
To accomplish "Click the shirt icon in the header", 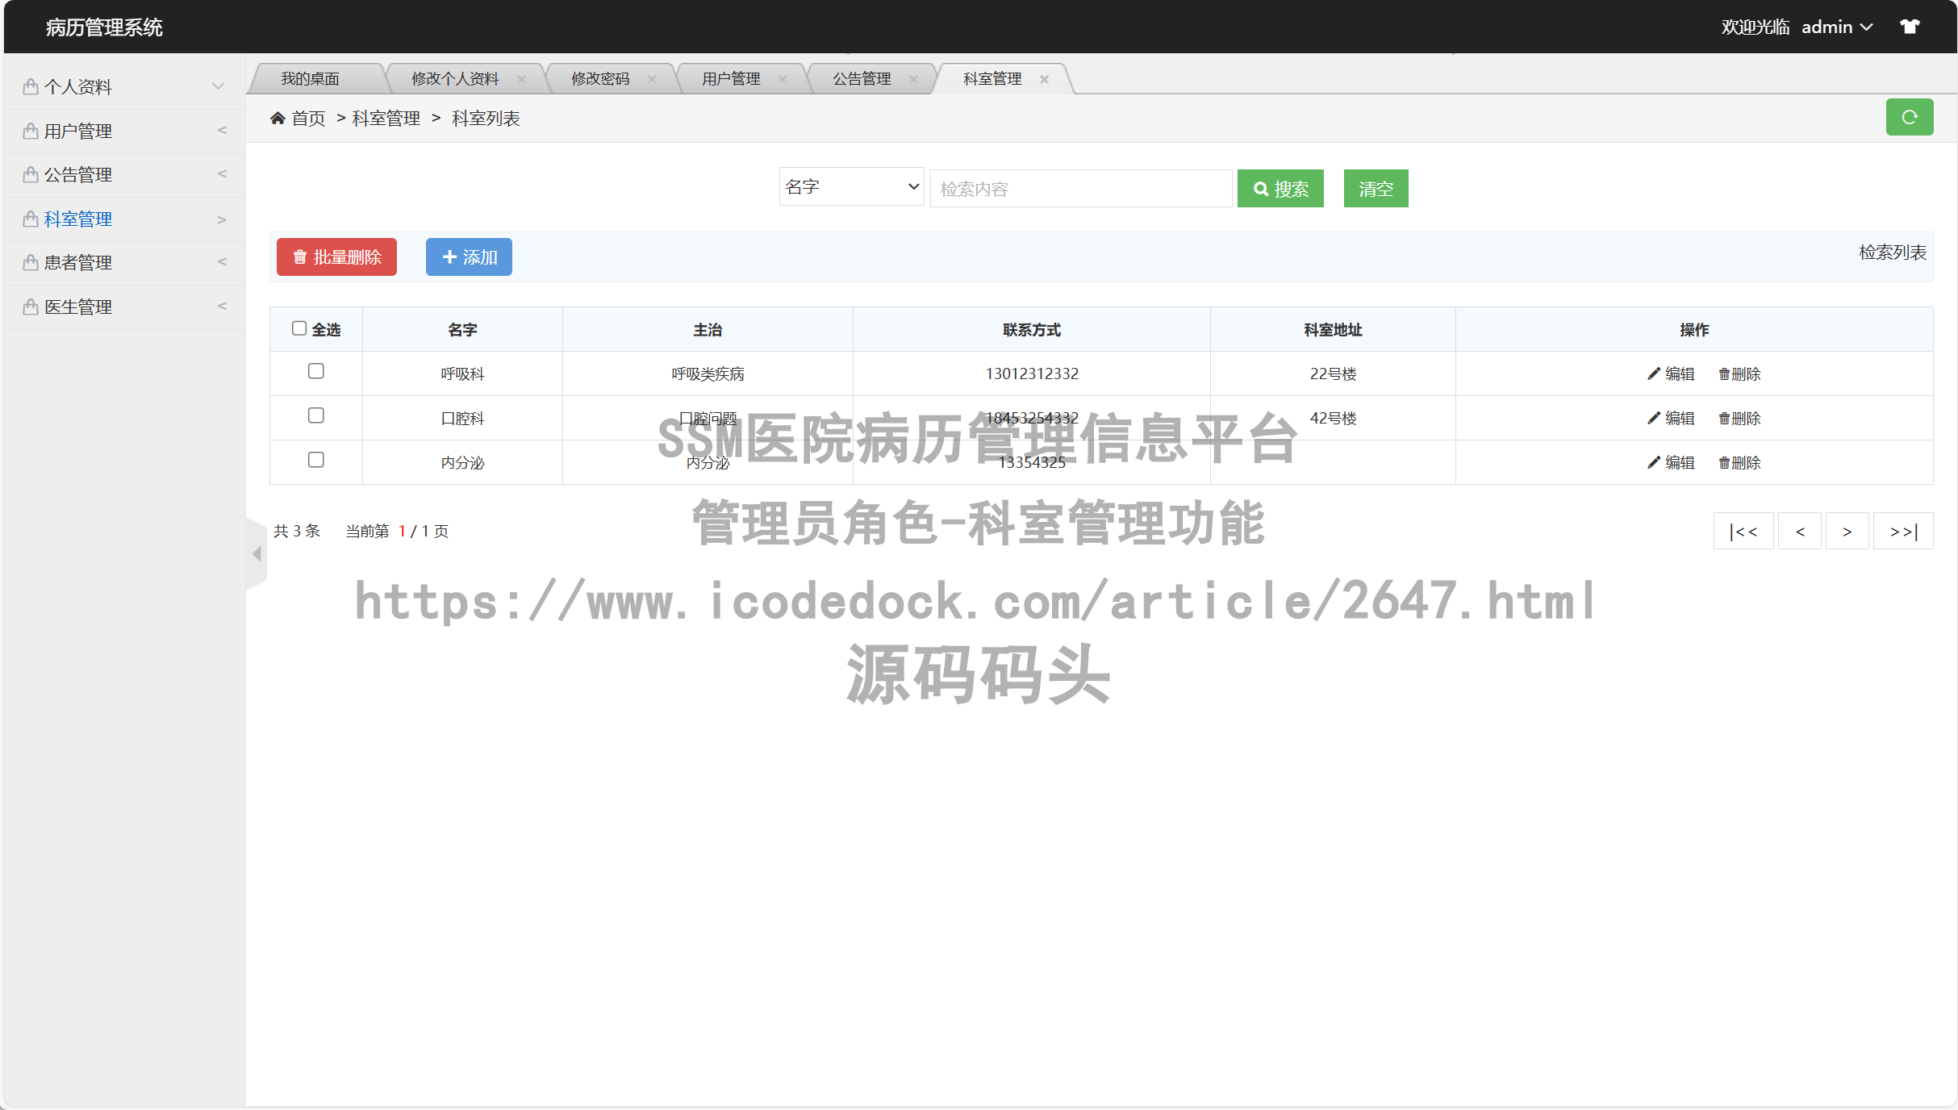I will pyautogui.click(x=1909, y=26).
